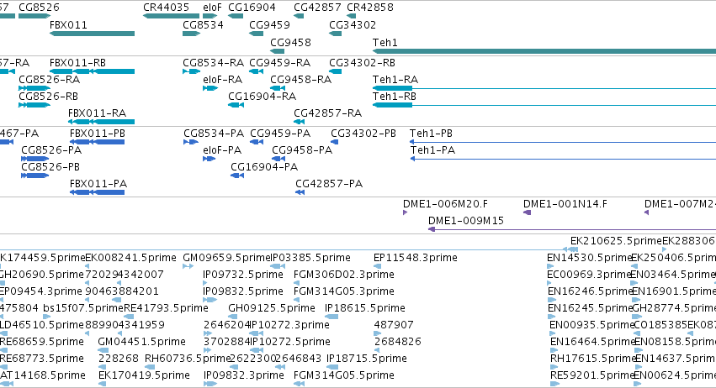This screenshot has height=388, width=716.
Task: Open the Teh1-PA protein label
Action: tap(433, 150)
